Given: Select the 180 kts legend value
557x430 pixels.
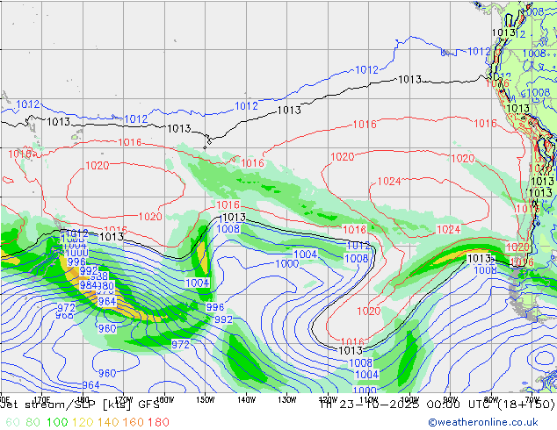Looking at the screenshot, I should coord(158,422).
